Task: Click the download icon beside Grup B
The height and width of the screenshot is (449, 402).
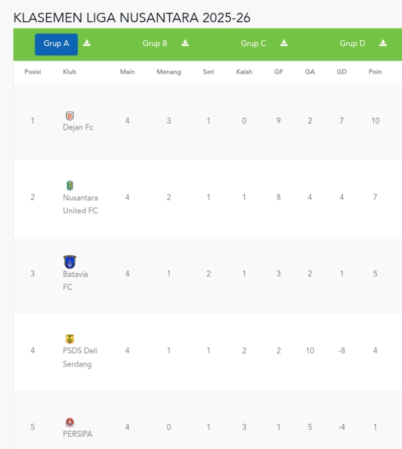Action: pos(185,43)
